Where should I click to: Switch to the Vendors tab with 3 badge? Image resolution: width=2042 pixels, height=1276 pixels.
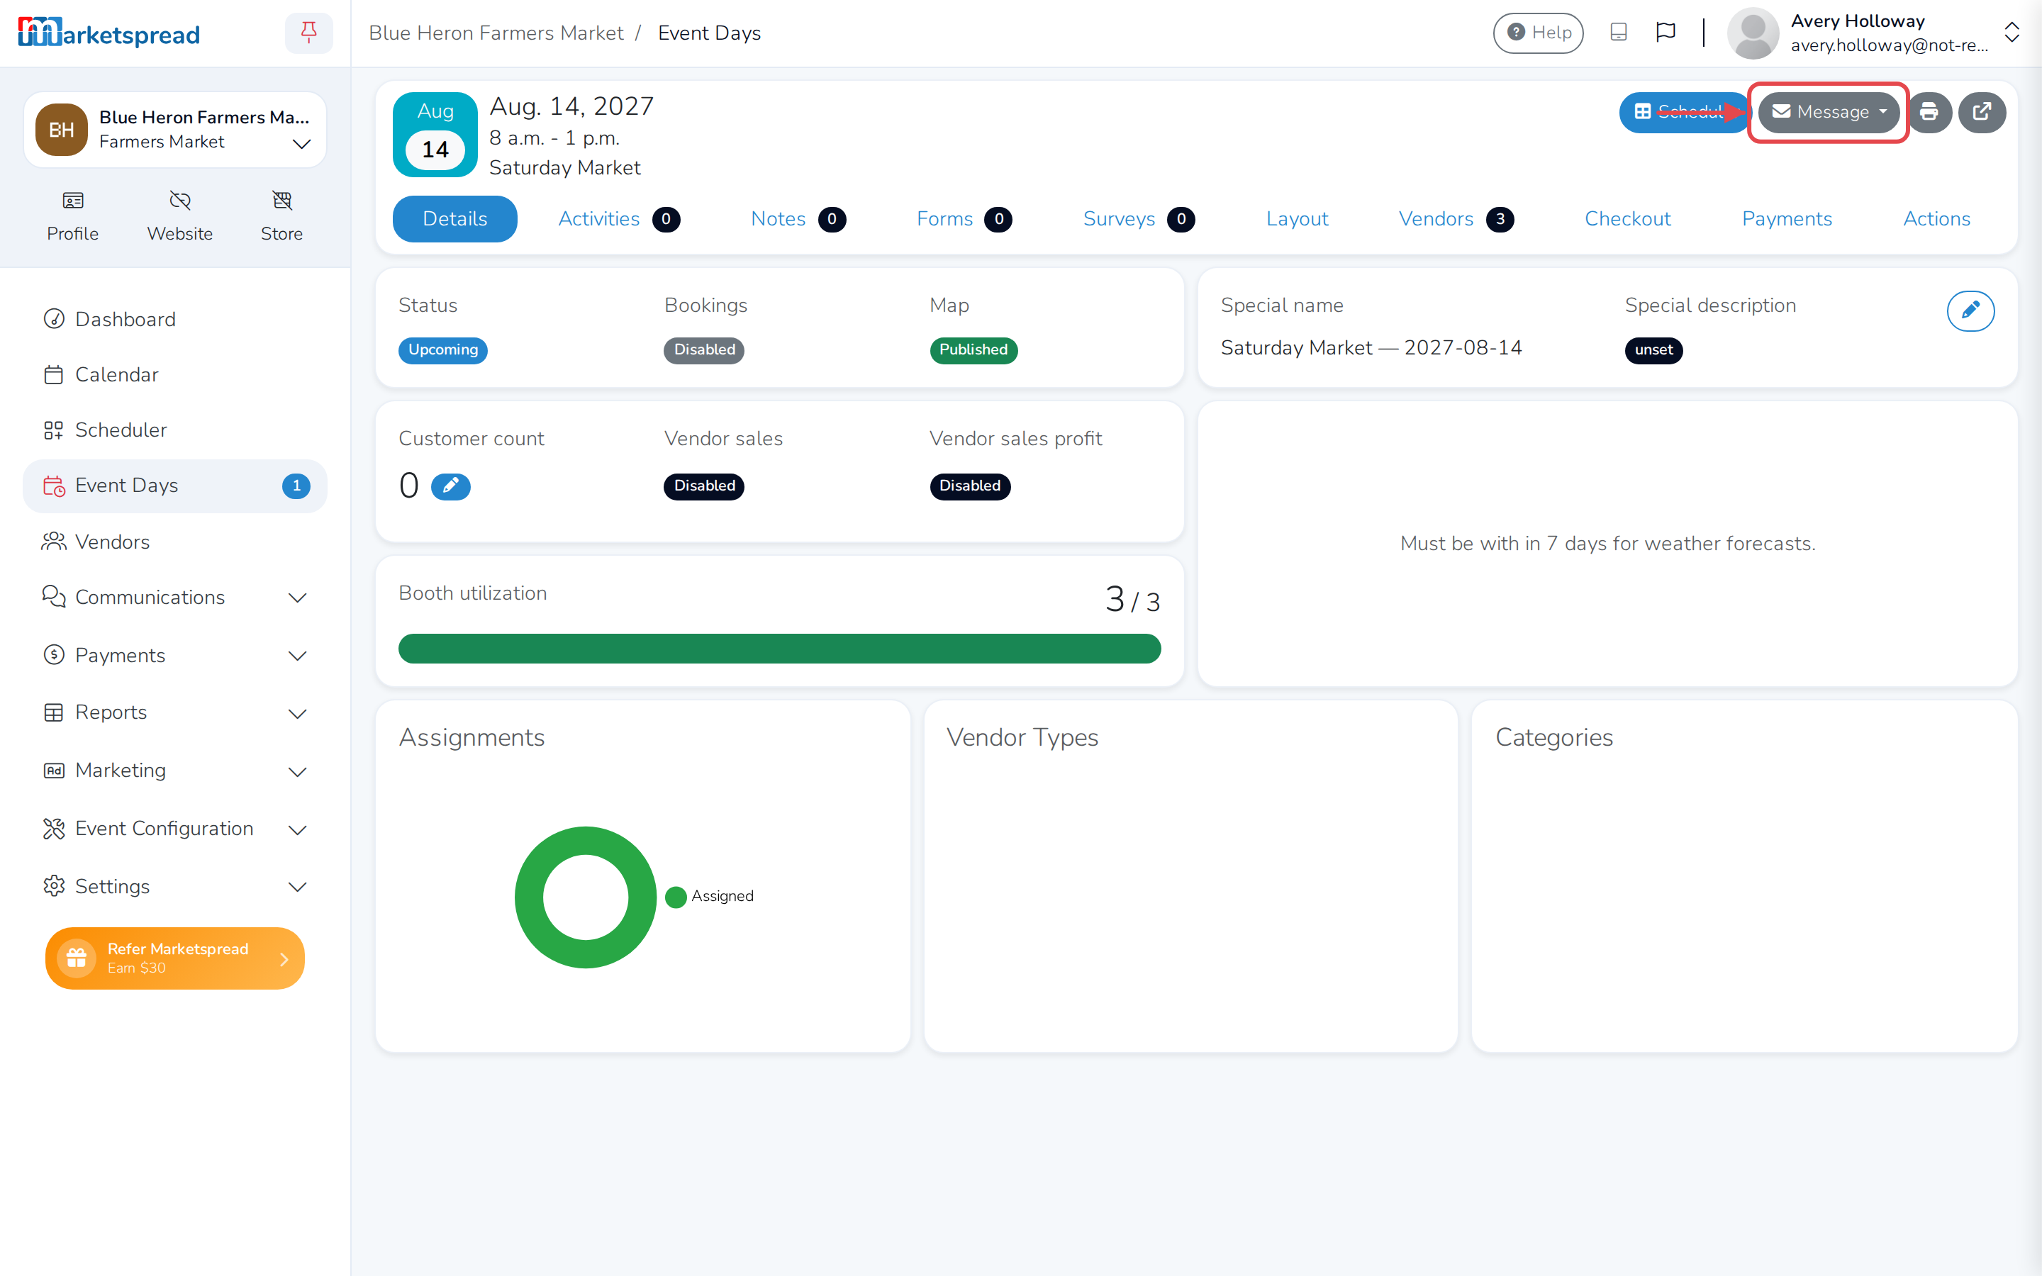[x=1456, y=218]
